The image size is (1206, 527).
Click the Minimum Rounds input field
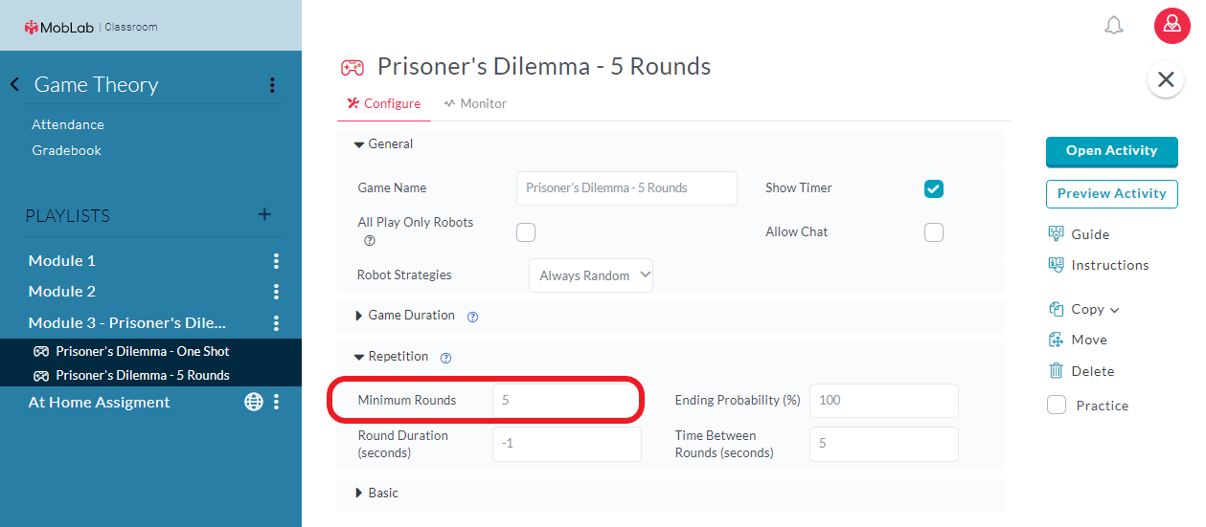(x=566, y=401)
